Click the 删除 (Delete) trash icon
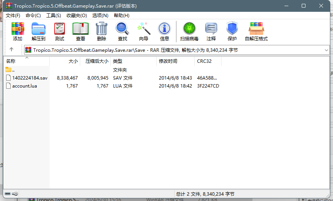 (102, 29)
